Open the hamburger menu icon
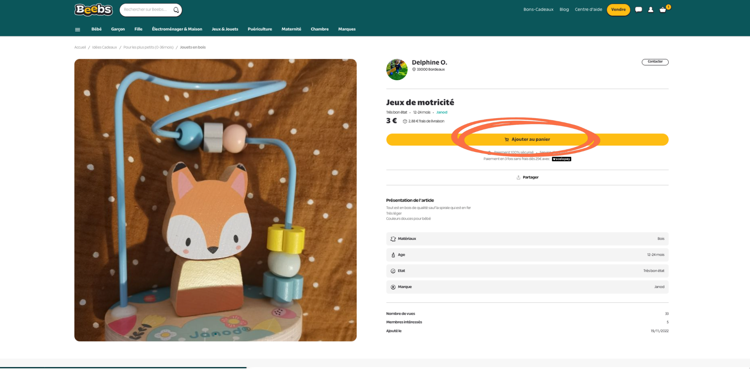The height and width of the screenshot is (369, 750). click(x=77, y=29)
